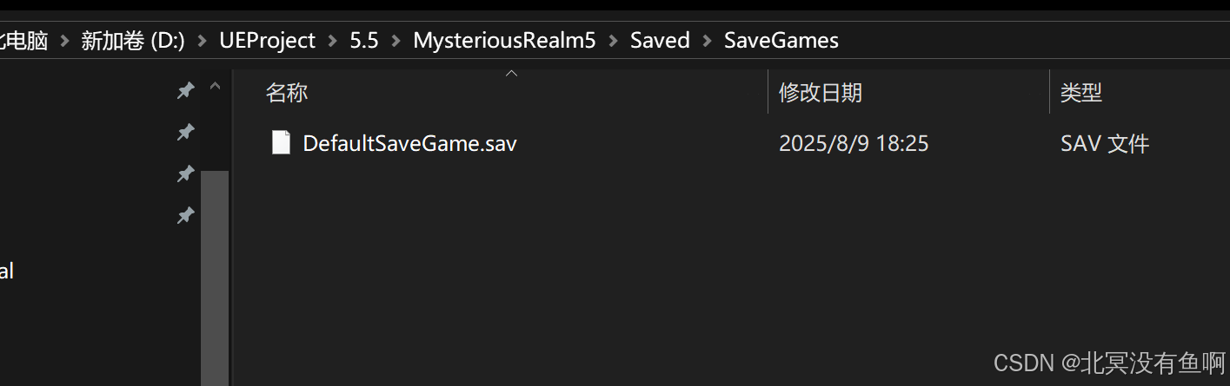Expand the chevron between Saved and SaveGames
The height and width of the screenshot is (386, 1230).
[707, 41]
